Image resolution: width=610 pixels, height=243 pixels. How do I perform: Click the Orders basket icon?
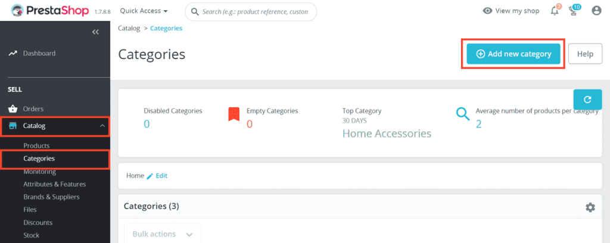13,108
